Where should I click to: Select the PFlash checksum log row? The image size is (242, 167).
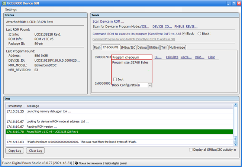pyautogui.click(x=119, y=142)
